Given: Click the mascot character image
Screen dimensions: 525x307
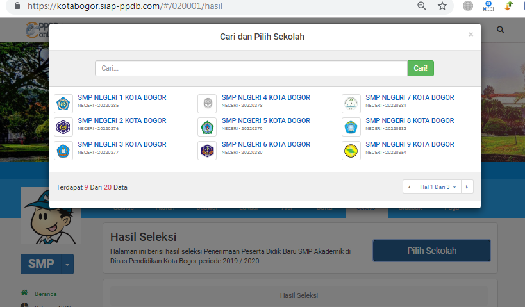Looking at the screenshot, I should [x=51, y=215].
